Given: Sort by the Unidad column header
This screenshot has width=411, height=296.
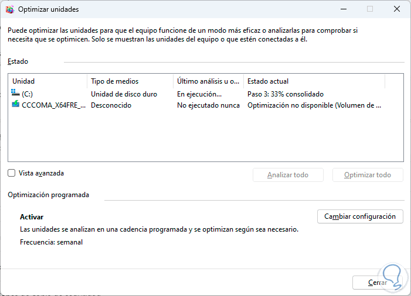Looking at the screenshot, I should 47,81.
